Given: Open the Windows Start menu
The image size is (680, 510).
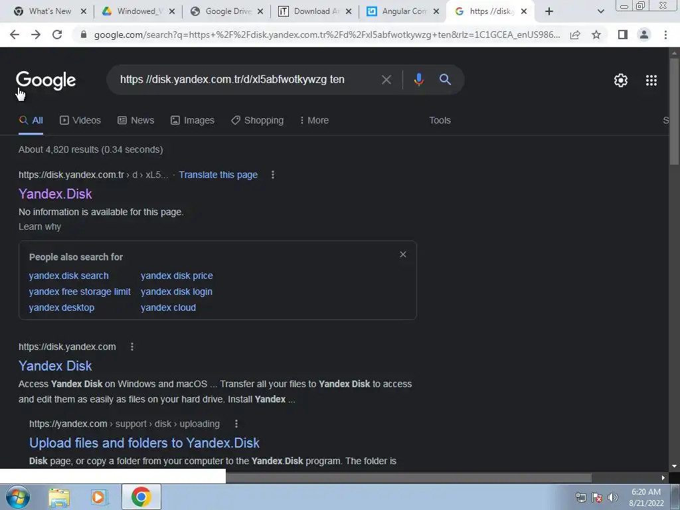Looking at the screenshot, I should [x=18, y=497].
